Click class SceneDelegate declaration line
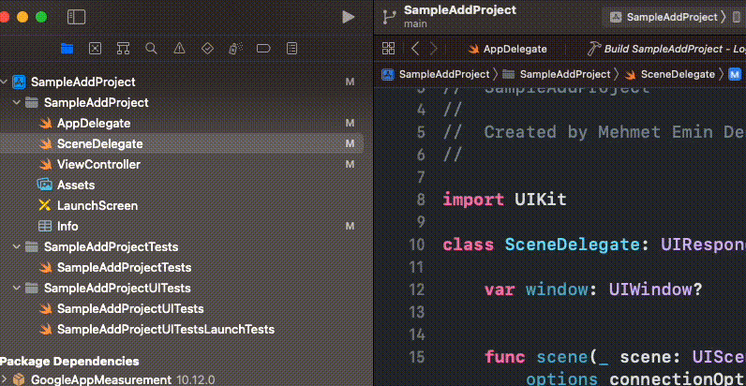 [x=594, y=245]
